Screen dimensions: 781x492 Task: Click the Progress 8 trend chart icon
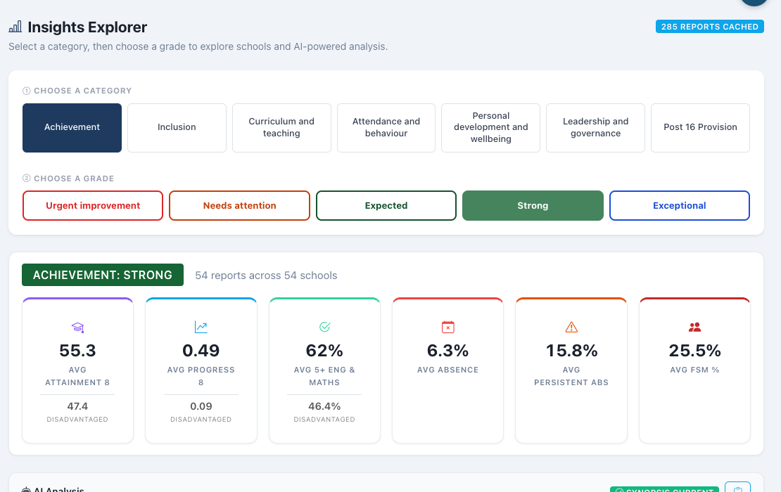201,327
